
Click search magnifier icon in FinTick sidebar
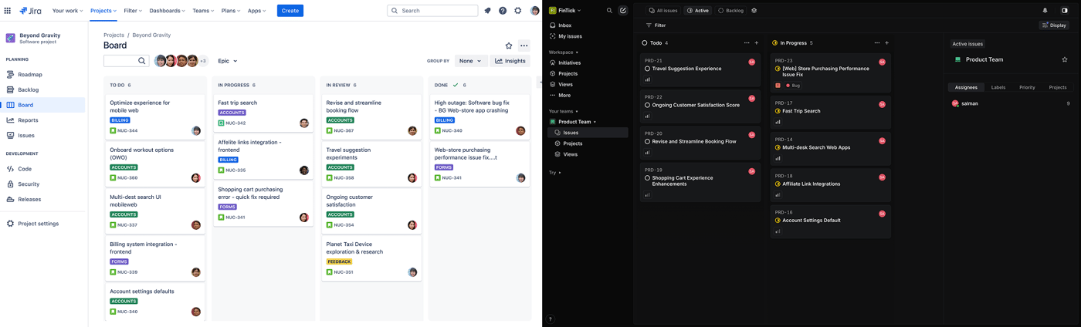click(609, 11)
